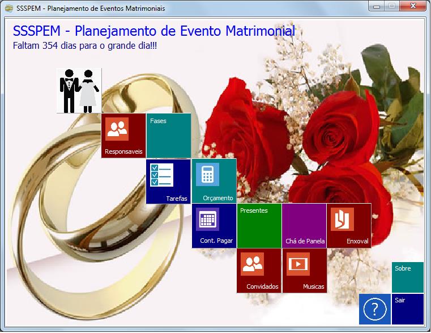The height and width of the screenshot is (333, 431).
Task: Open the Orçamento calculator tile
Action: pos(214,181)
